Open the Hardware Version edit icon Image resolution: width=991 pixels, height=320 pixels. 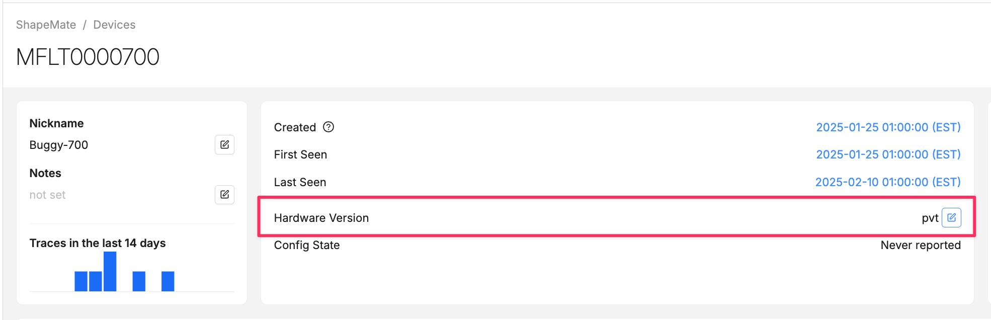(951, 217)
